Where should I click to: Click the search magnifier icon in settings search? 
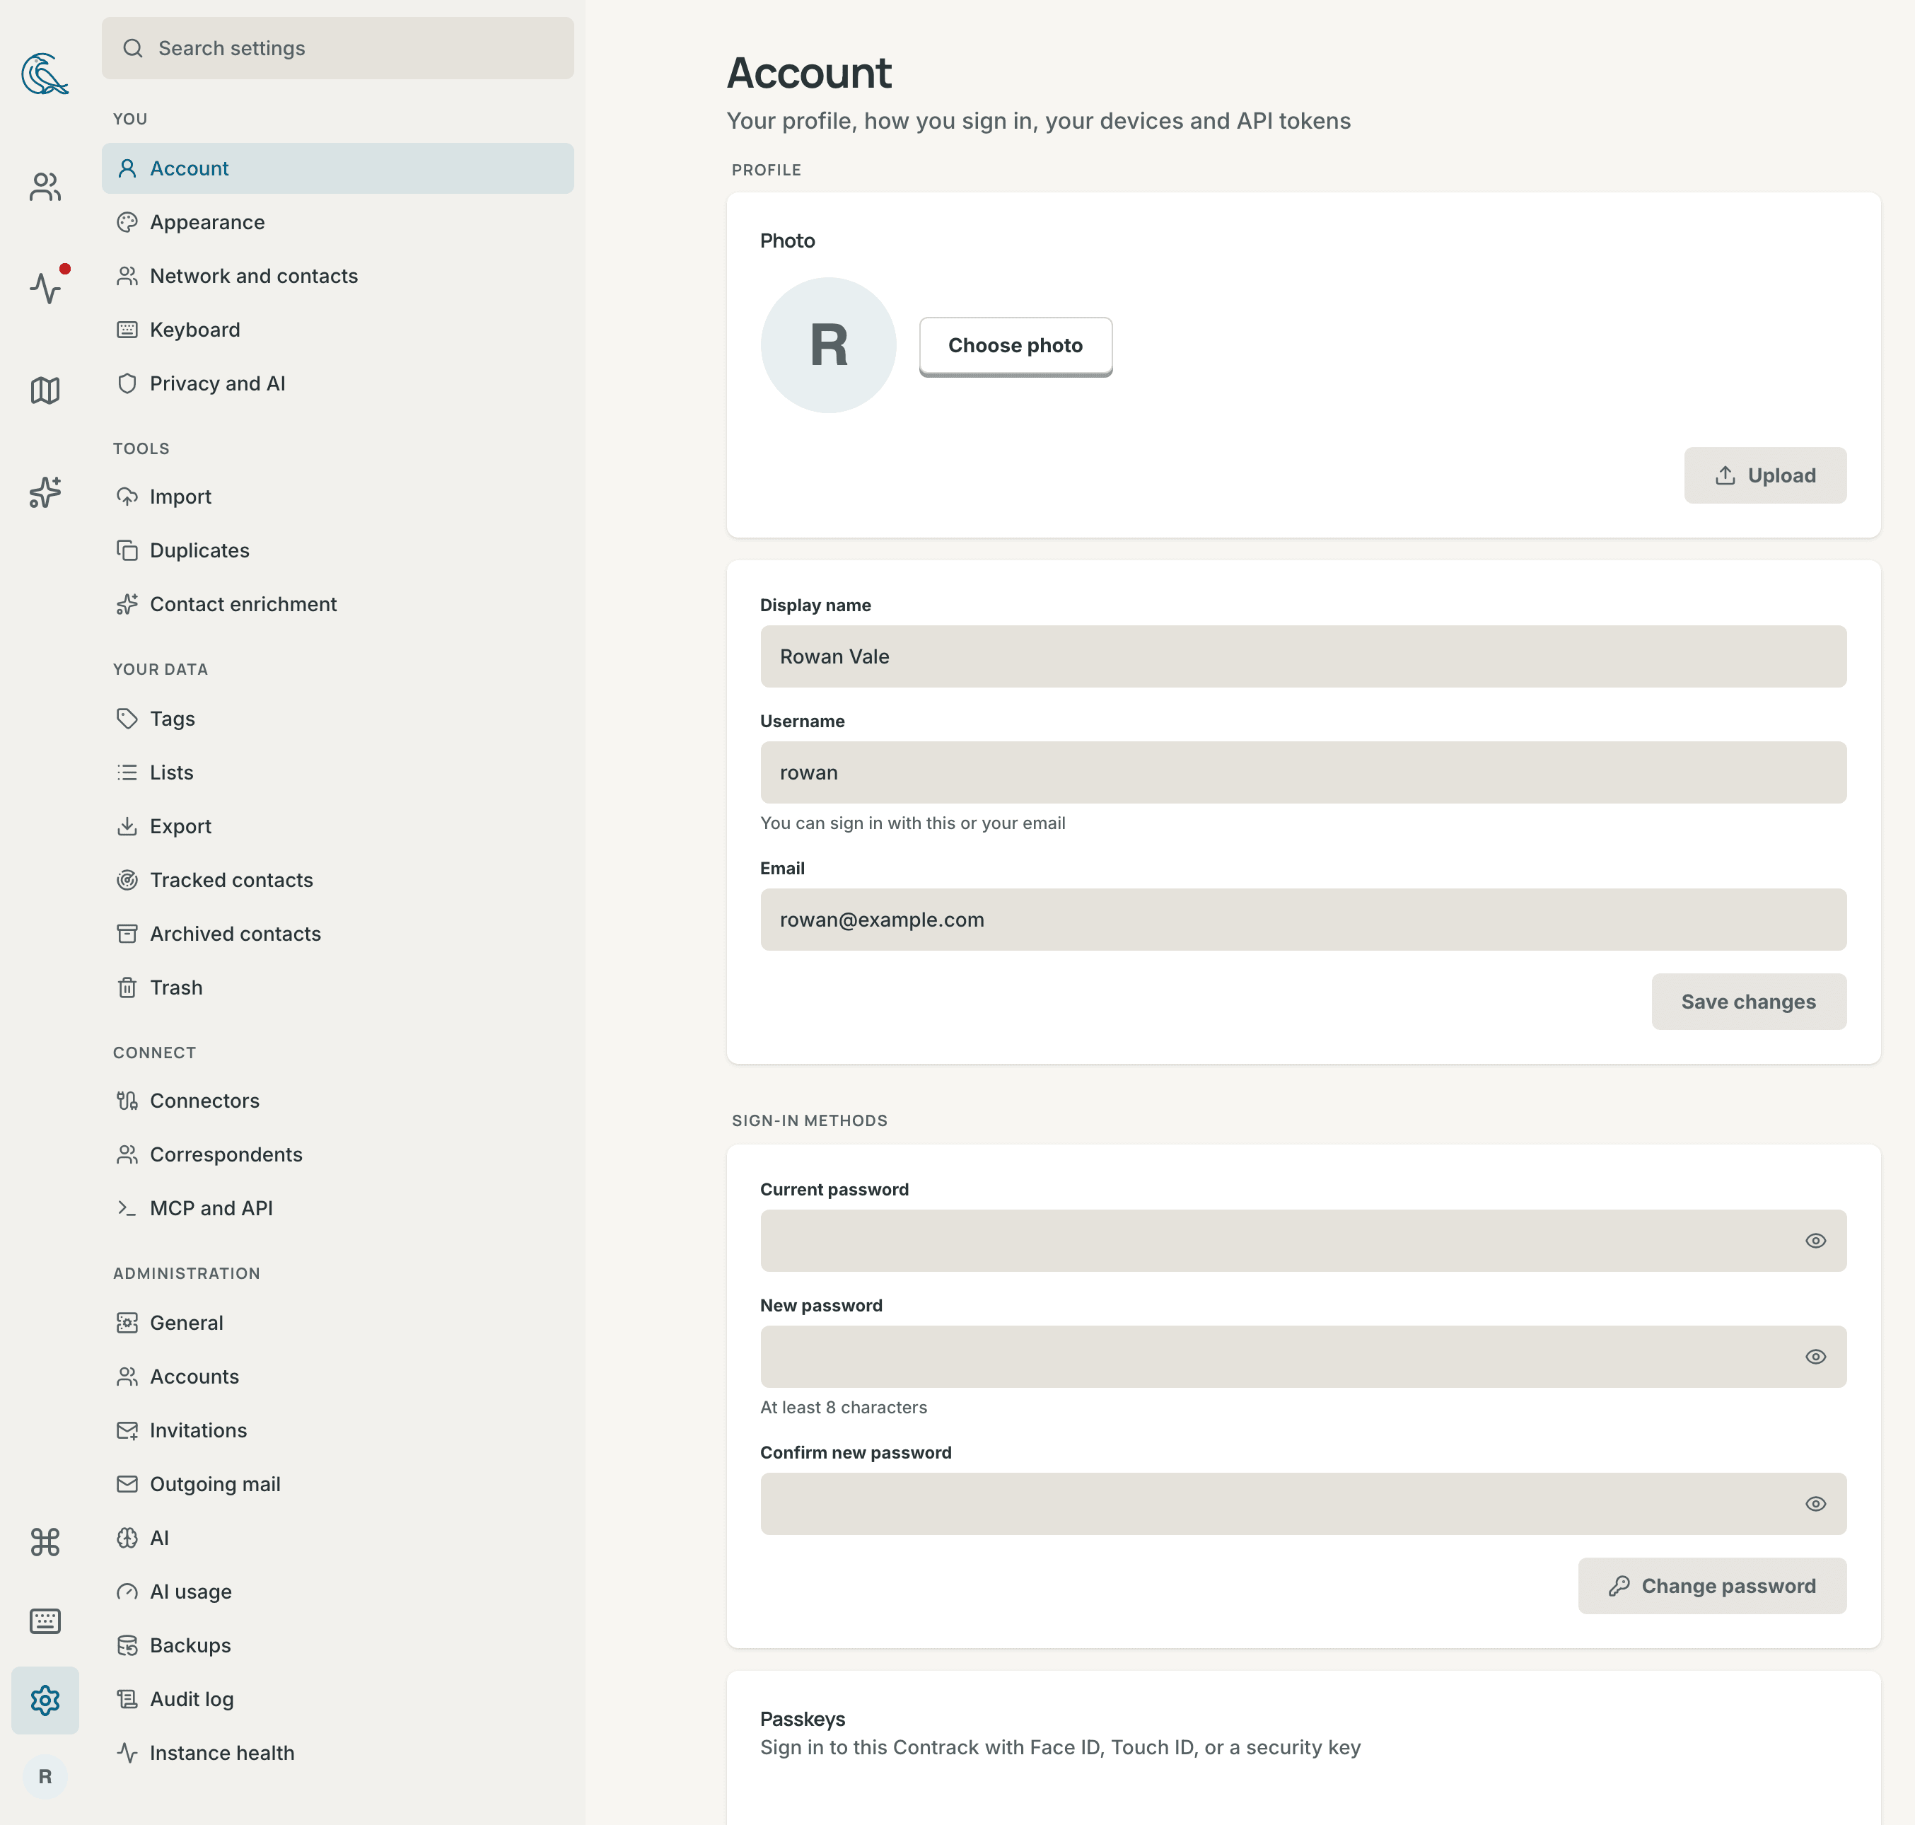[x=133, y=49]
